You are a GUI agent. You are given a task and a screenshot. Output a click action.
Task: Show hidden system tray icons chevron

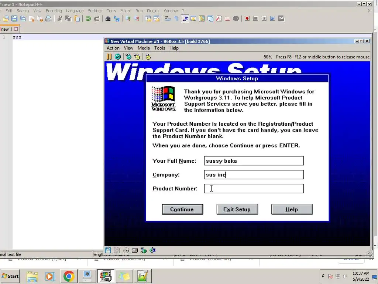click(323, 276)
